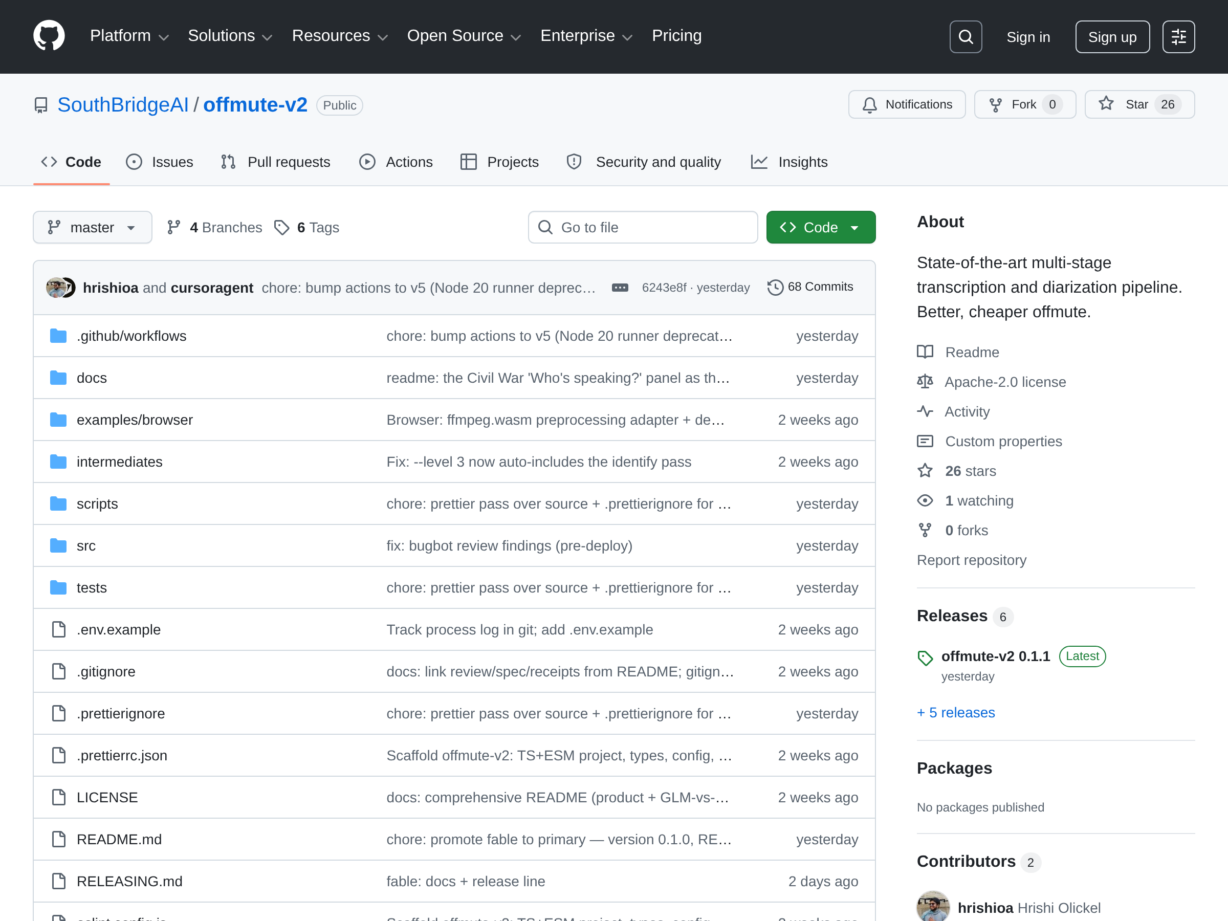Open the Pricing page link
1228x921 pixels.
677,36
